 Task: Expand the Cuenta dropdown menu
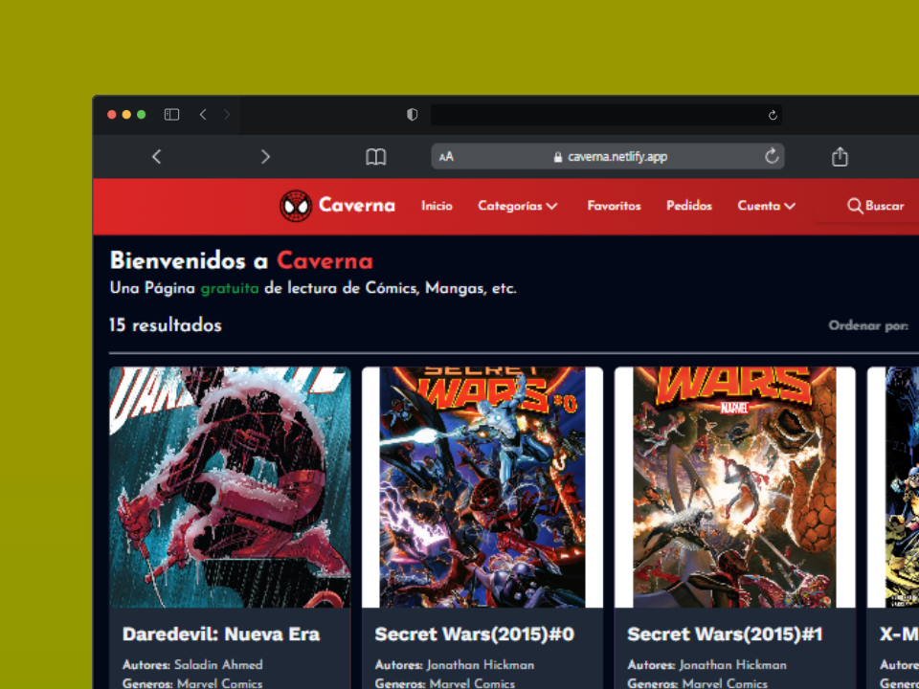pos(766,206)
